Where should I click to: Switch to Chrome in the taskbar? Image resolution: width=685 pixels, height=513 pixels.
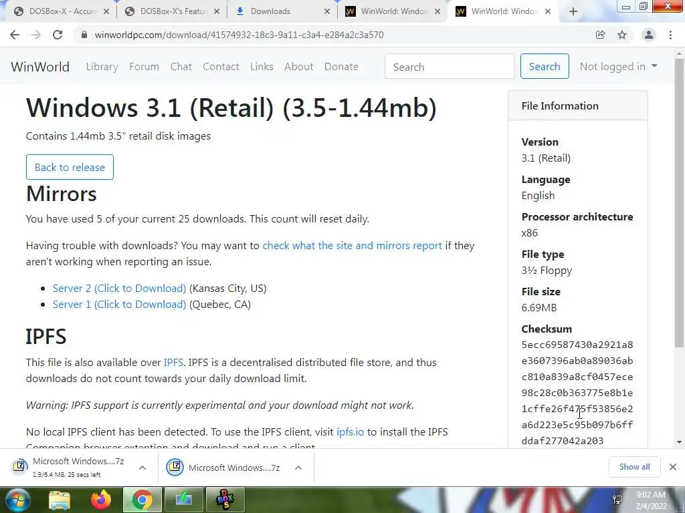142,500
